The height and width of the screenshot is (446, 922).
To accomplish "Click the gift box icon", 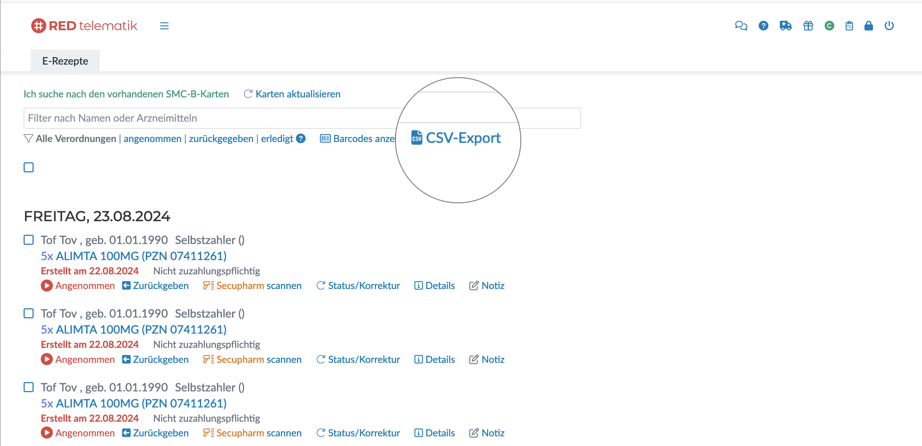I will coord(808,26).
